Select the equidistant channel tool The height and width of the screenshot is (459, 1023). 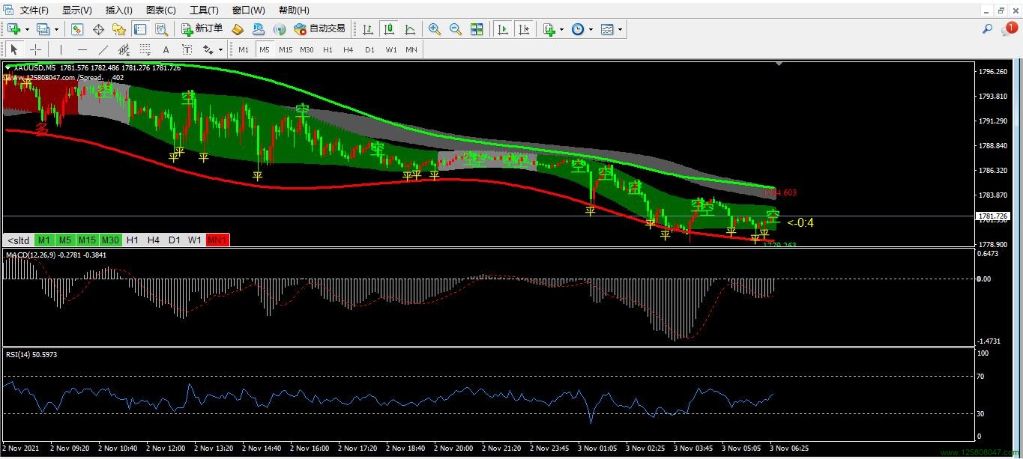[124, 49]
